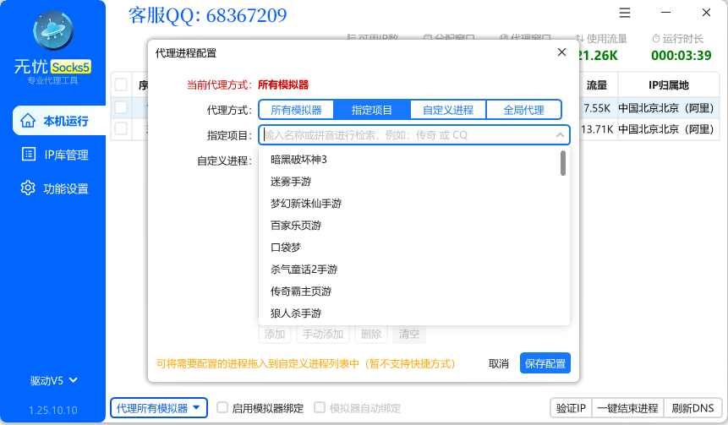Click the 000:03:39 runtime value
Viewport: 728px width, 425px height.
pos(681,56)
